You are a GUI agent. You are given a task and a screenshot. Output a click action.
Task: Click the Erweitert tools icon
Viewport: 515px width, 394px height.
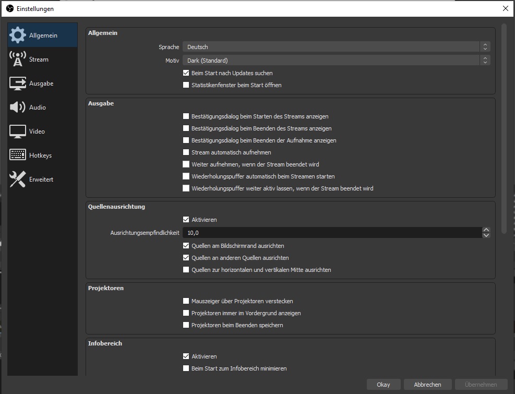17,179
